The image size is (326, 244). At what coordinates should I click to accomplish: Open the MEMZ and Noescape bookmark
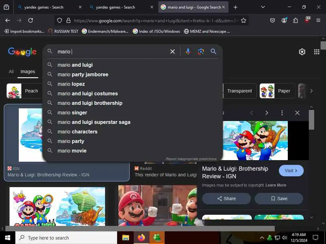point(207,31)
